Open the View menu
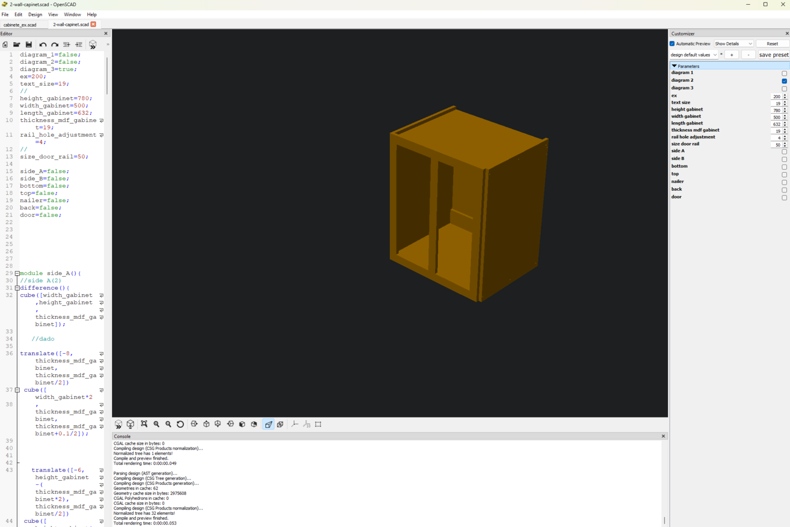This screenshot has height=527, width=790. [x=53, y=14]
